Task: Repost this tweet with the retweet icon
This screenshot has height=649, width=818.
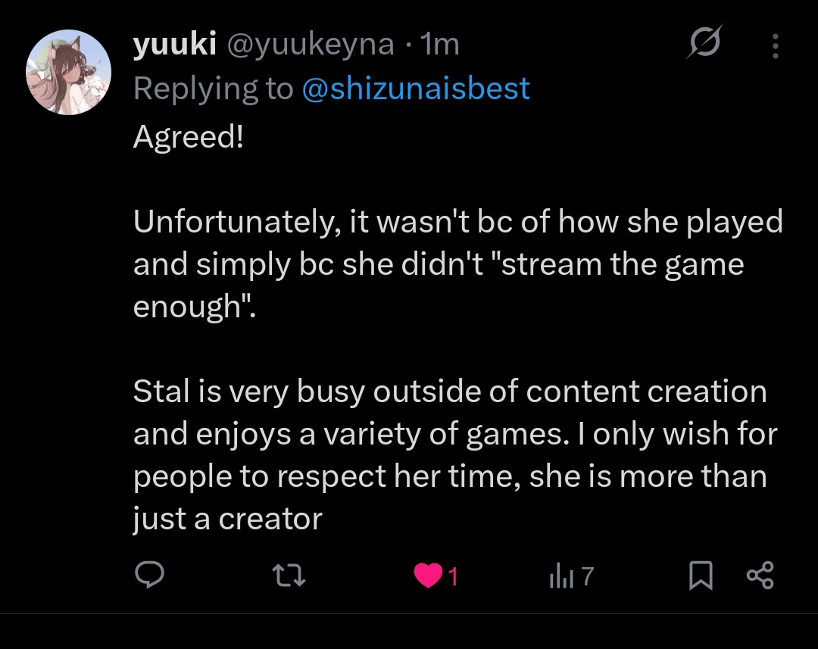Action: [x=288, y=577]
